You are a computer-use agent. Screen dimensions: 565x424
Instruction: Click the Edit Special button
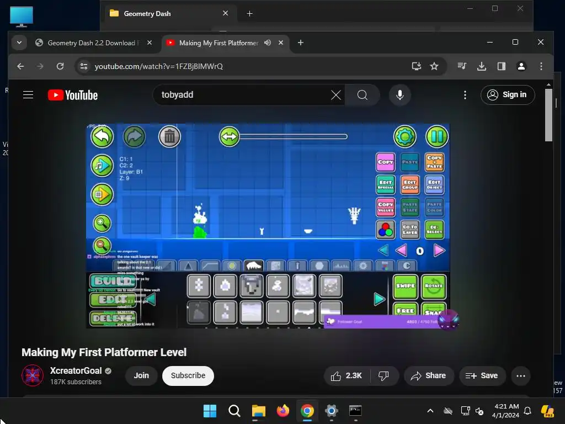click(385, 184)
